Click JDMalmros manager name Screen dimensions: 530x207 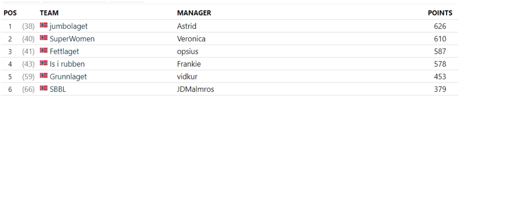[196, 89]
